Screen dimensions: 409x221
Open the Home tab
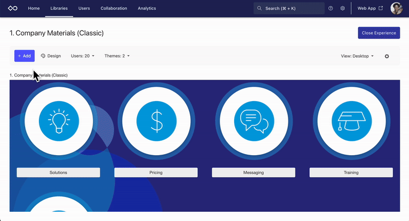tap(34, 8)
